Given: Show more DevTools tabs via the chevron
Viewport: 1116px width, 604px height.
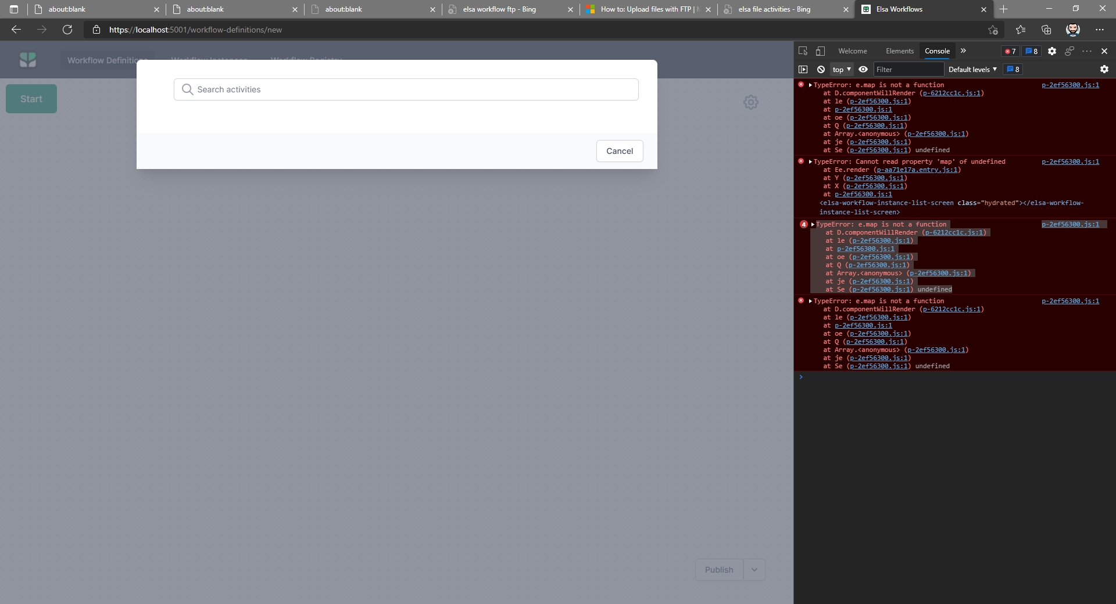Looking at the screenshot, I should (x=963, y=51).
